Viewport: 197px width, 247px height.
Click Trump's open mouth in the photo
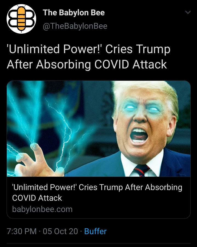(x=139, y=136)
